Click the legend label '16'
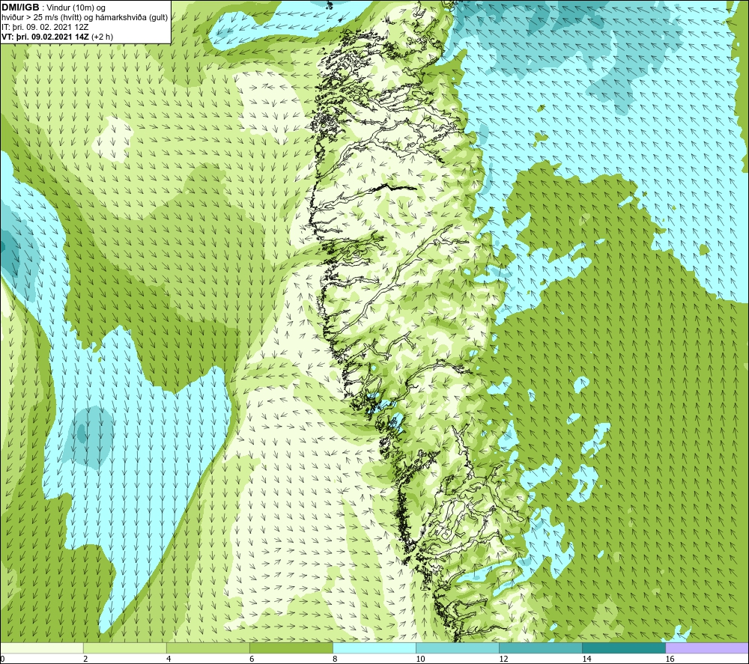749x664 pixels. [670, 659]
